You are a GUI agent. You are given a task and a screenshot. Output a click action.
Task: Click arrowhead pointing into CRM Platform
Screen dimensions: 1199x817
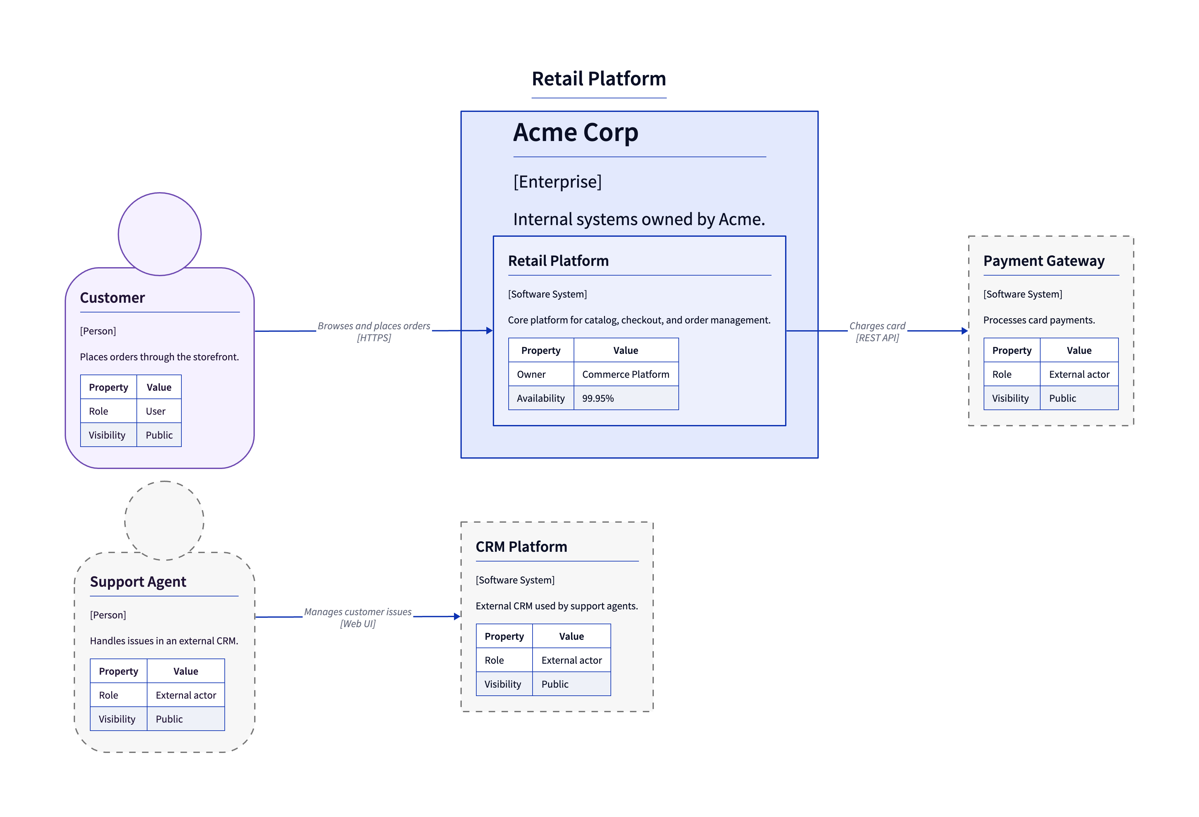[457, 616]
